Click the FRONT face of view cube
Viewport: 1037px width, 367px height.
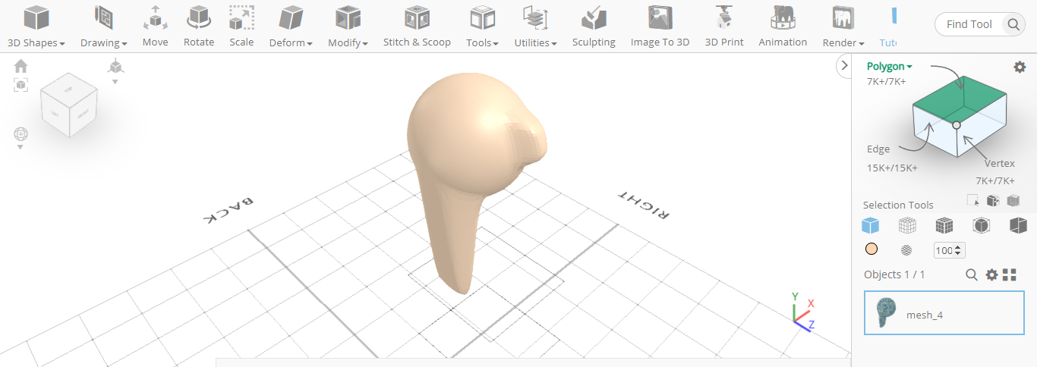click(x=84, y=114)
